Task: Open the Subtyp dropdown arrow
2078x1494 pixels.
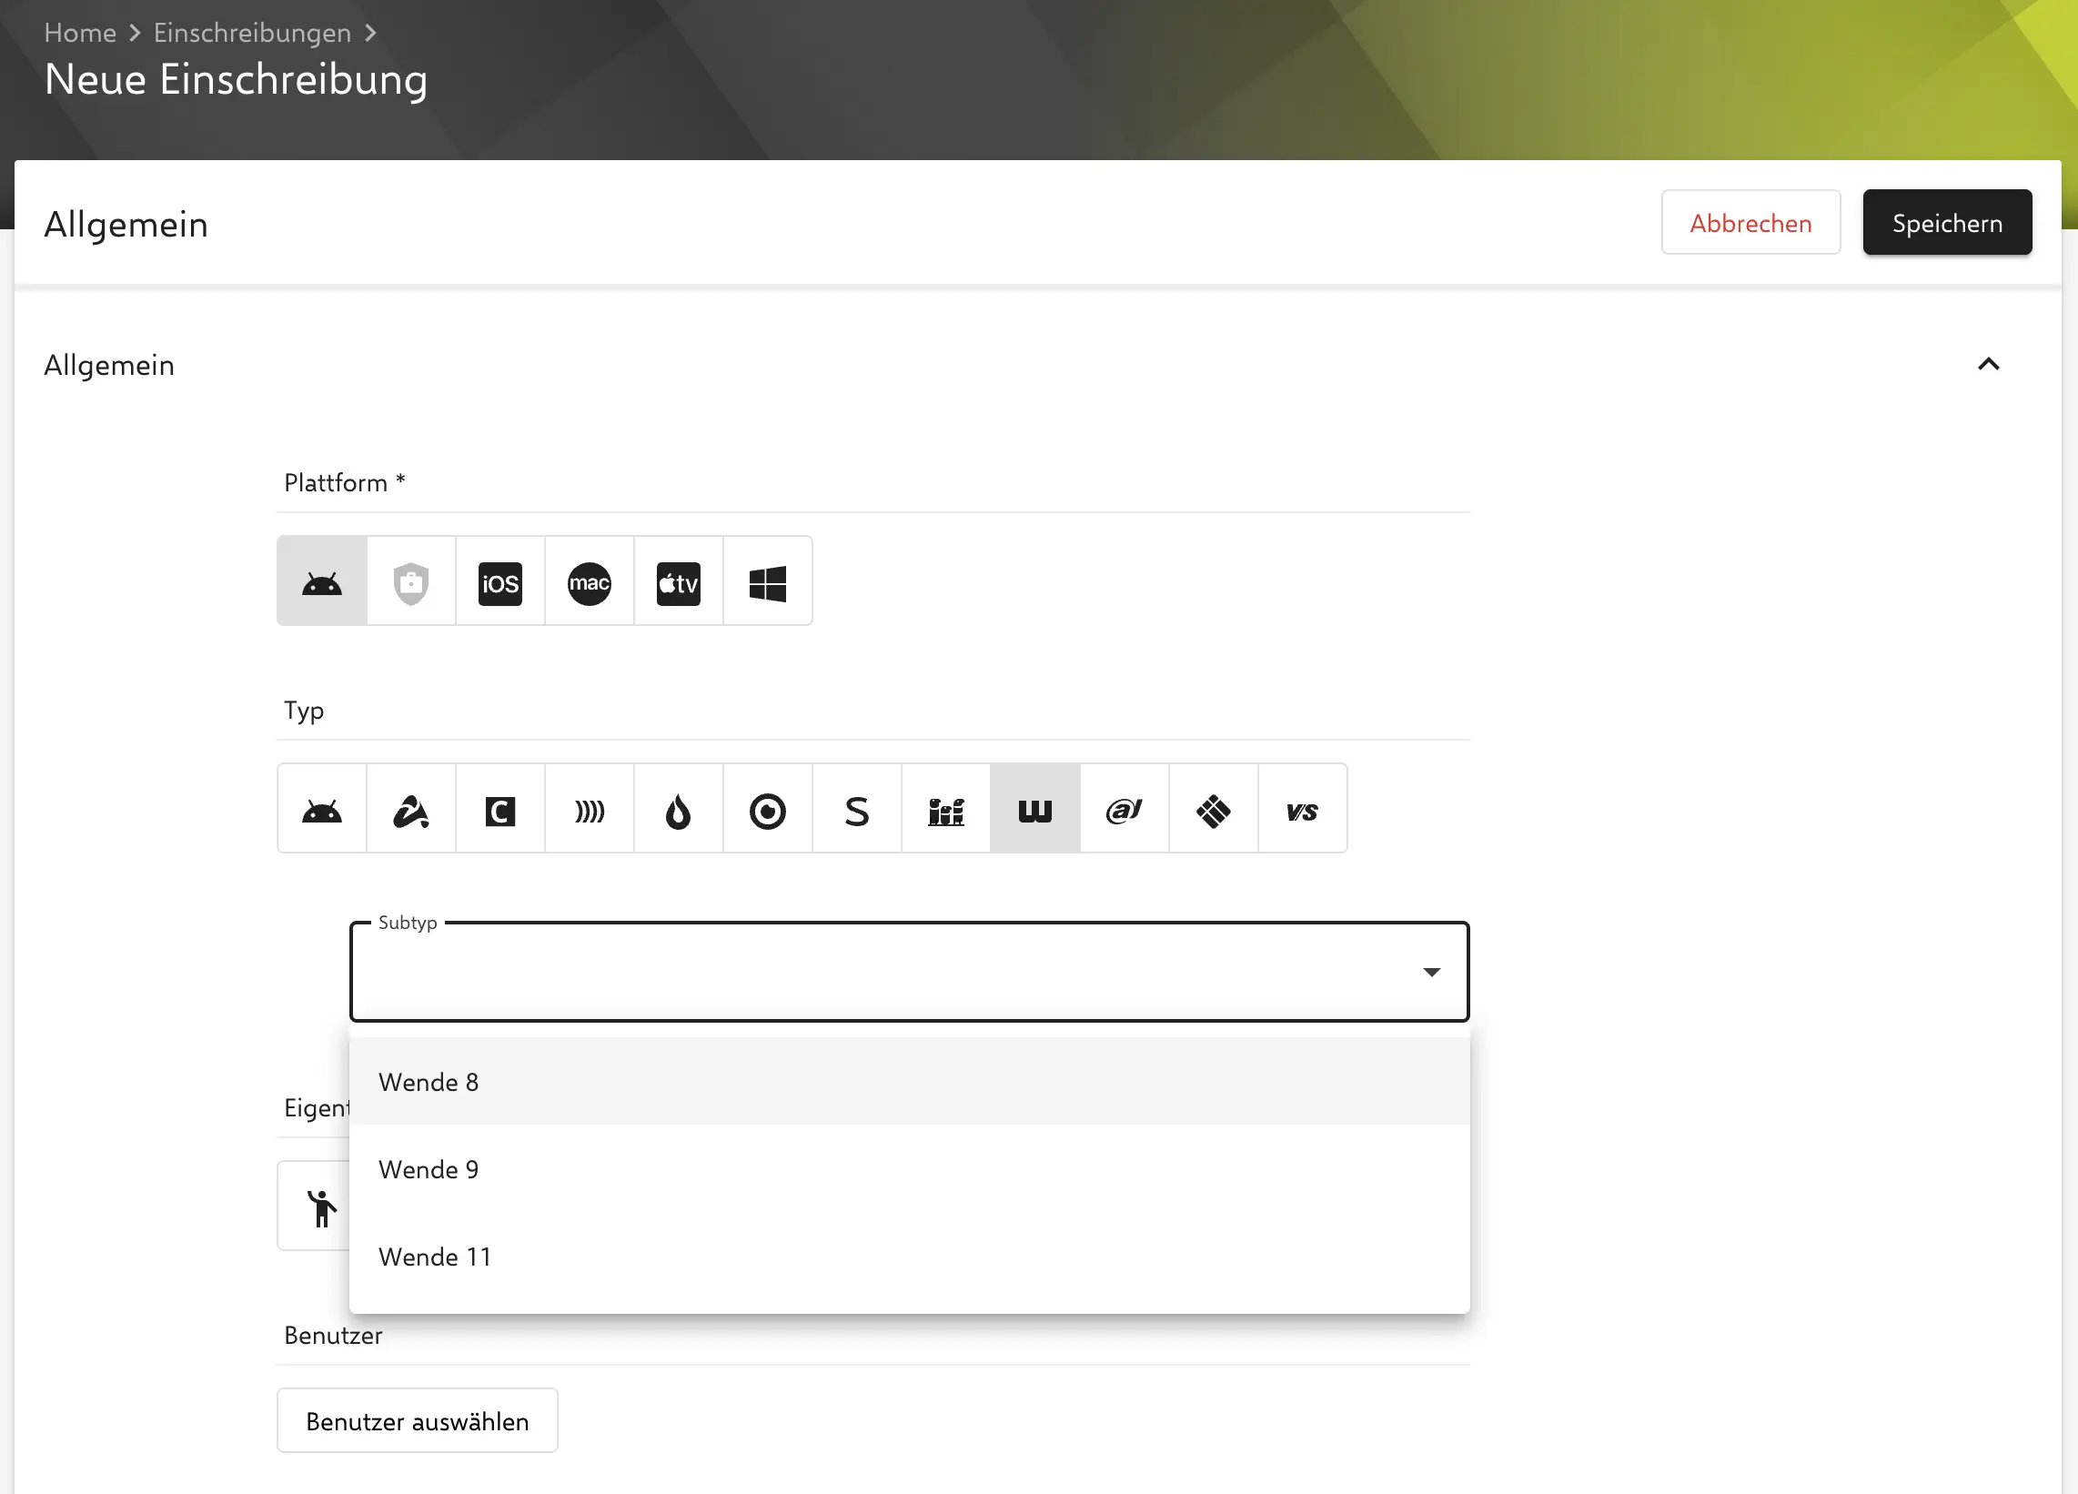Action: click(x=1430, y=972)
